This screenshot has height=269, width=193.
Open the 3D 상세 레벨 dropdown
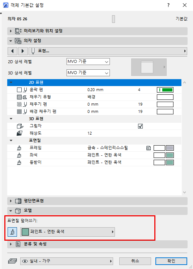88,73
